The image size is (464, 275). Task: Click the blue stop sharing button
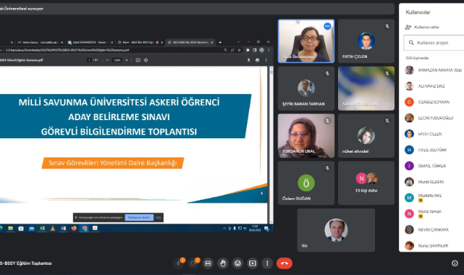pyautogui.click(x=139, y=217)
